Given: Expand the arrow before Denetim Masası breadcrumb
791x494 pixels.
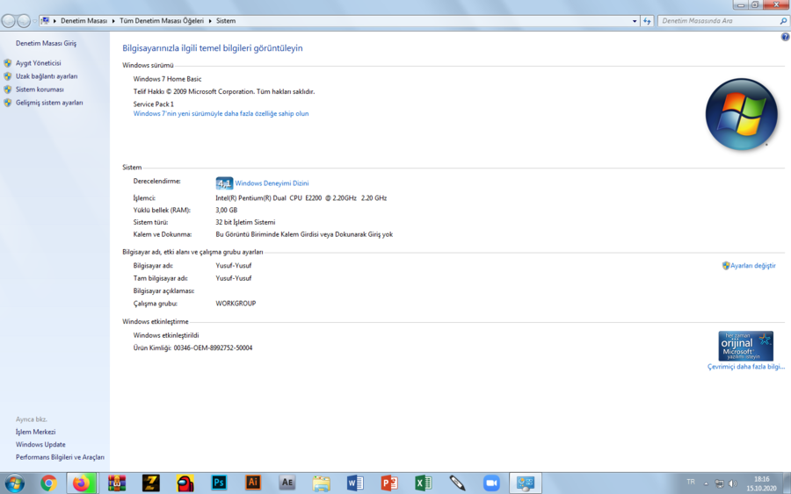Looking at the screenshot, I should (x=54, y=21).
